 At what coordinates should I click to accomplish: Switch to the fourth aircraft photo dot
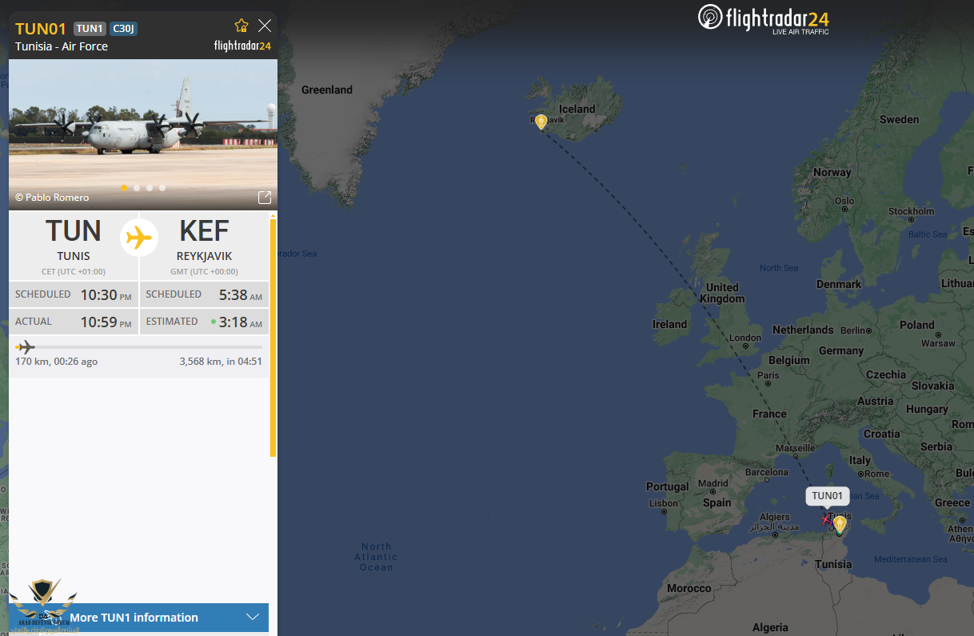click(162, 188)
